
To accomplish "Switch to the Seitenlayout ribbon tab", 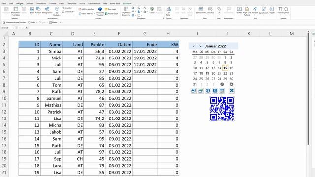I will tap(41, 3).
